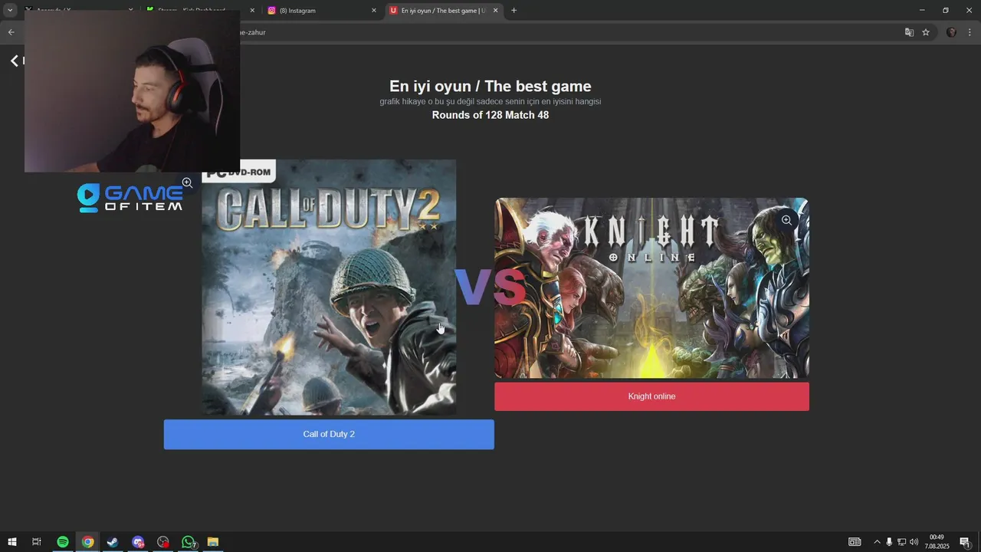
Task: Close the Kick Dashboard tab
Action: tap(252, 11)
